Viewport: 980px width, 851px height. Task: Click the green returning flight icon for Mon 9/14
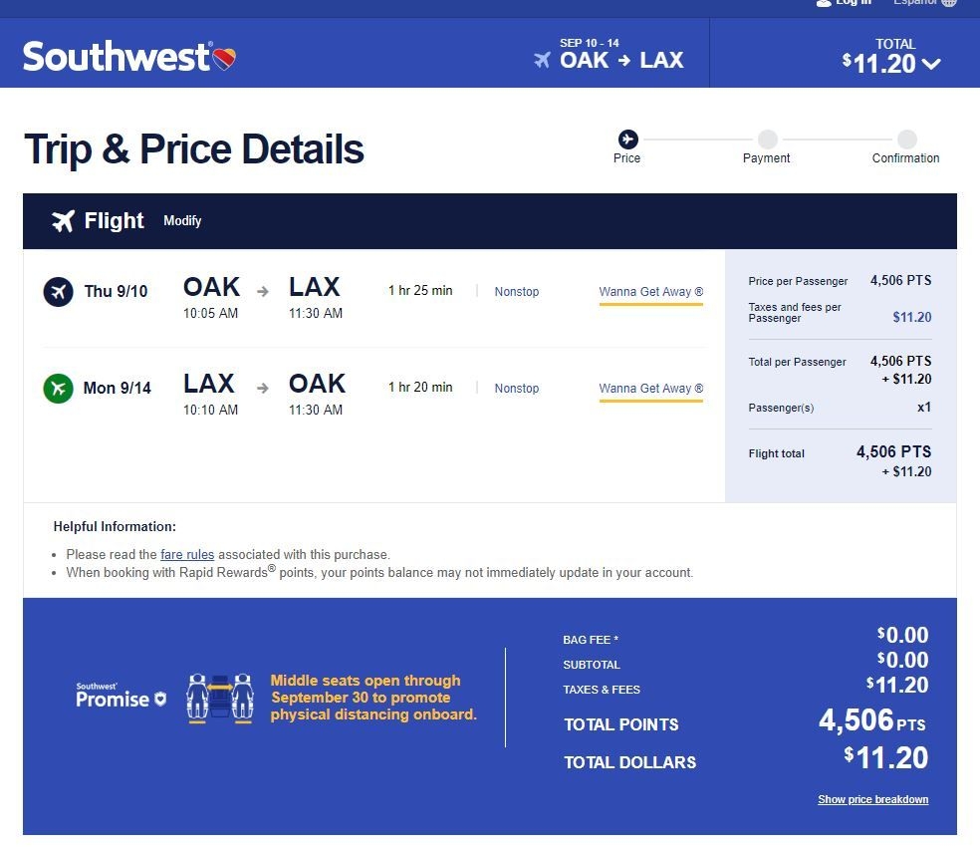(58, 389)
